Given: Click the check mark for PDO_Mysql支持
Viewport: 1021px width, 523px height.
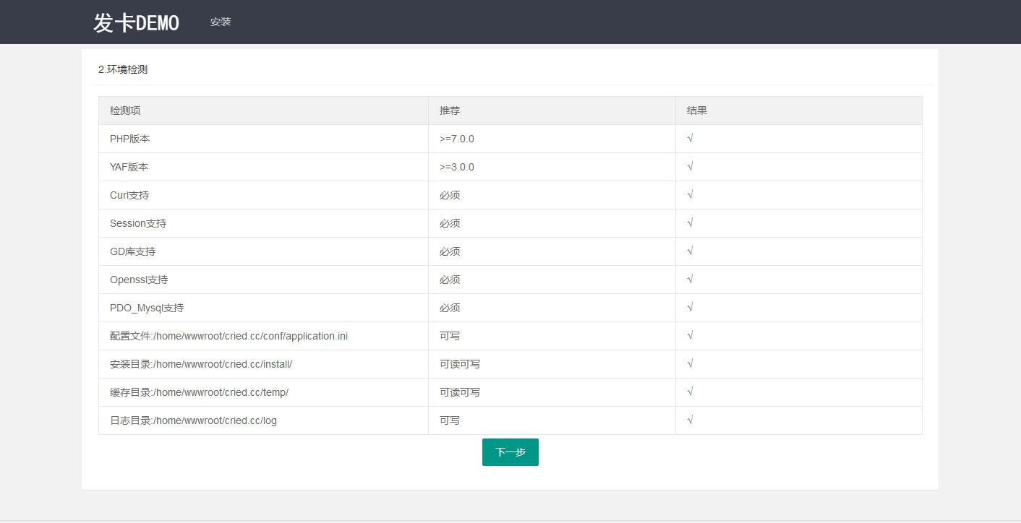Looking at the screenshot, I should [691, 307].
